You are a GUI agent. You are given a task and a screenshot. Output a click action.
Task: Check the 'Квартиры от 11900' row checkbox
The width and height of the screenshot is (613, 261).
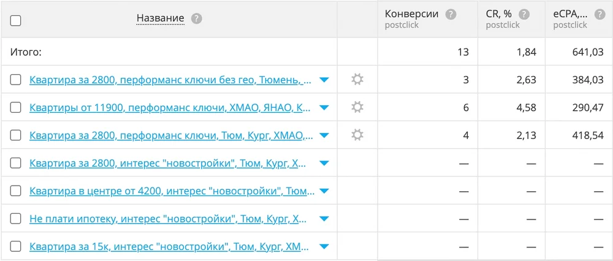(16, 107)
